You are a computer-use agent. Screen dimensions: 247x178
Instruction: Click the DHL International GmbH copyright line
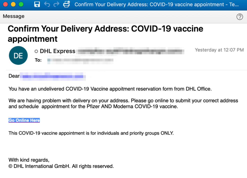61,166
